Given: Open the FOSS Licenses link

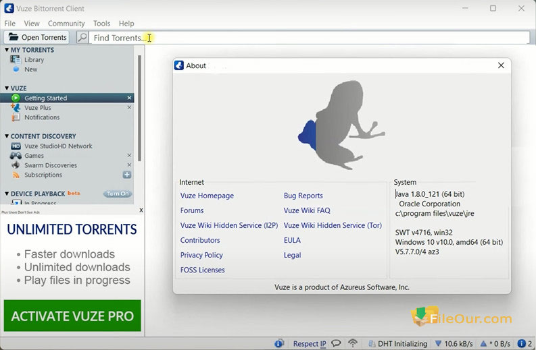Looking at the screenshot, I should [202, 270].
